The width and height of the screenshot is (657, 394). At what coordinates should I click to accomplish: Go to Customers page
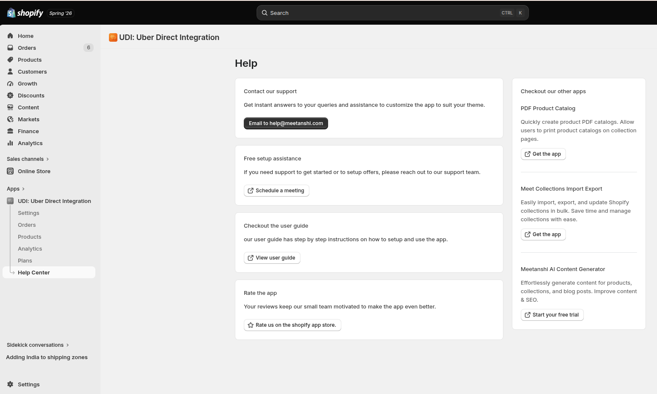49,71
